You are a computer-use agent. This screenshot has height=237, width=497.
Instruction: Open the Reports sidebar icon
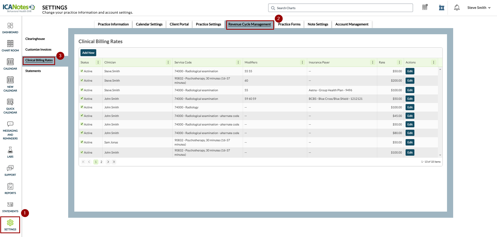(10, 186)
